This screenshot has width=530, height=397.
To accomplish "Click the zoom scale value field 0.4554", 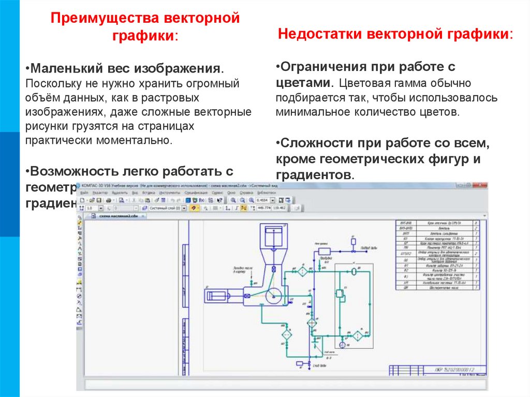I will coord(262,200).
